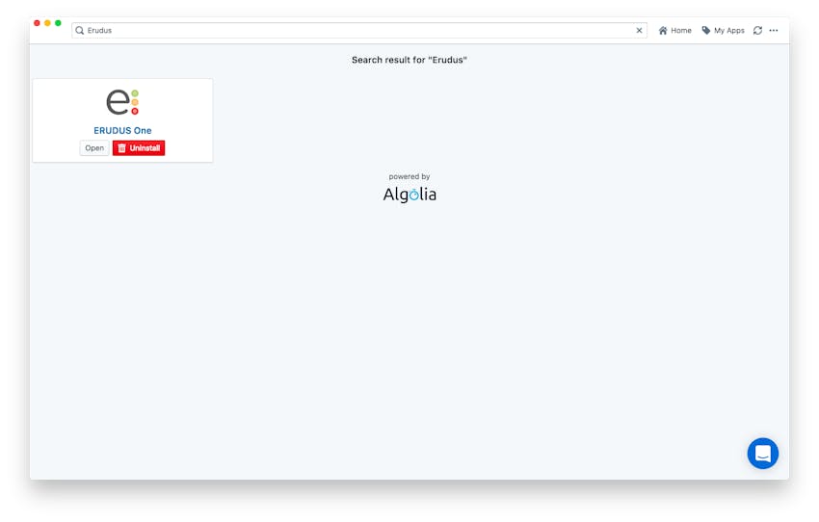
Task: Click the search magnifier icon
Action: point(79,30)
